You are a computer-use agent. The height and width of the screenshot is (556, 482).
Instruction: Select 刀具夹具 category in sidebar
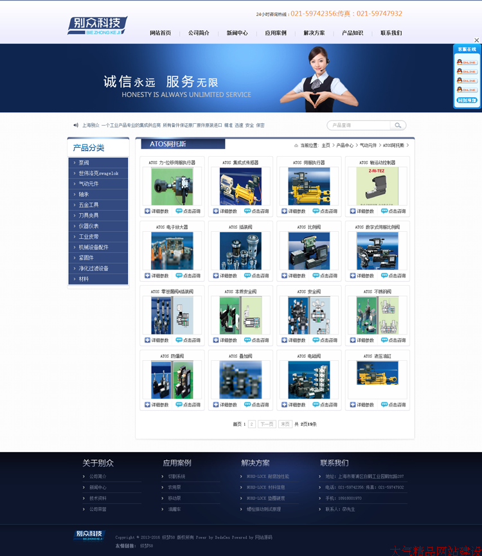98,216
